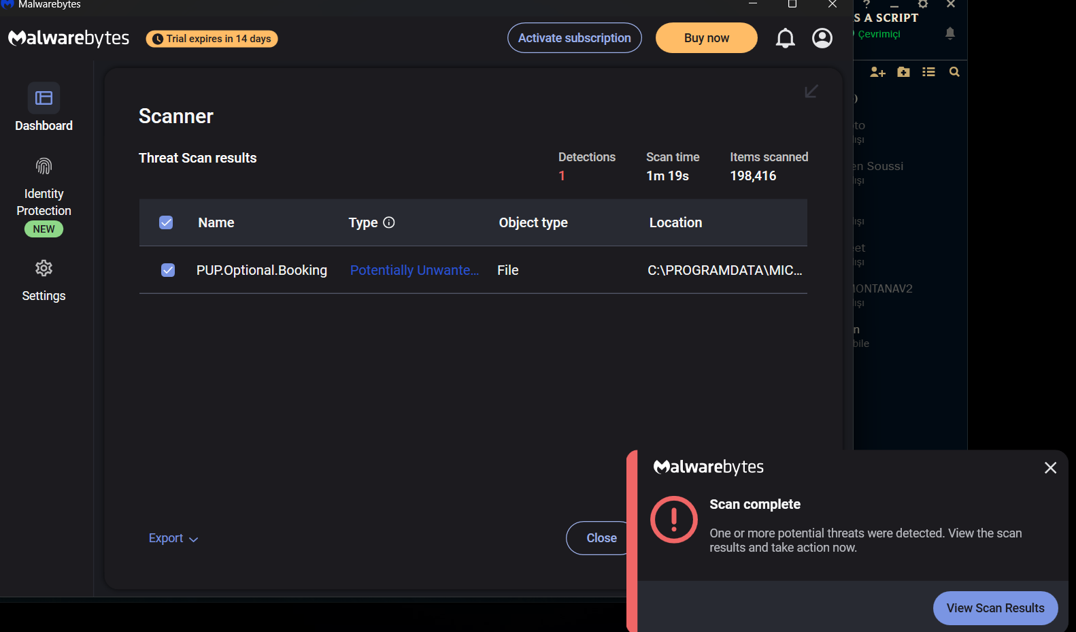Click the Buy now button
Image resolution: width=1076 pixels, height=632 pixels.
coord(707,38)
